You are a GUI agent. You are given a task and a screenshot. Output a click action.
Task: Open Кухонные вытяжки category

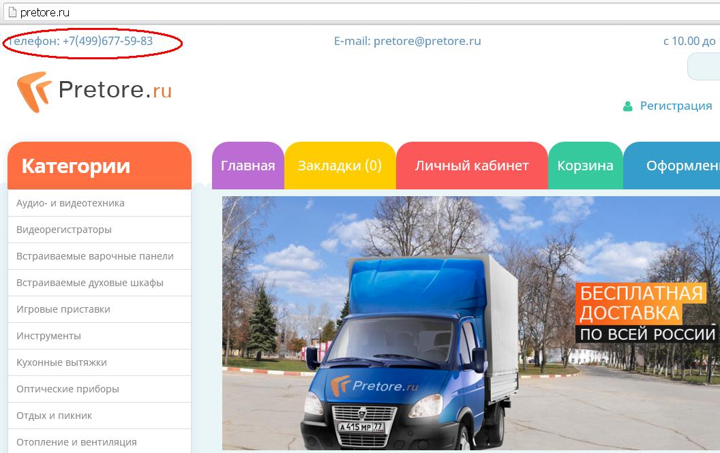click(x=99, y=363)
